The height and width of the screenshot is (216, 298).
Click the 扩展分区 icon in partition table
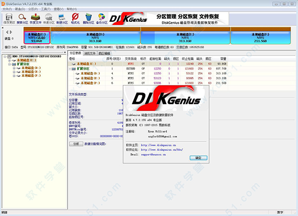point(74,69)
